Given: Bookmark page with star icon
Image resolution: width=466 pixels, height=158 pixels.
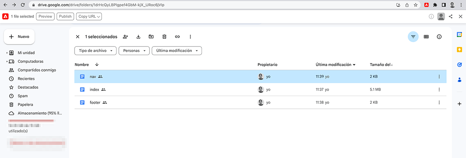Looking at the screenshot, I should [416, 5].
